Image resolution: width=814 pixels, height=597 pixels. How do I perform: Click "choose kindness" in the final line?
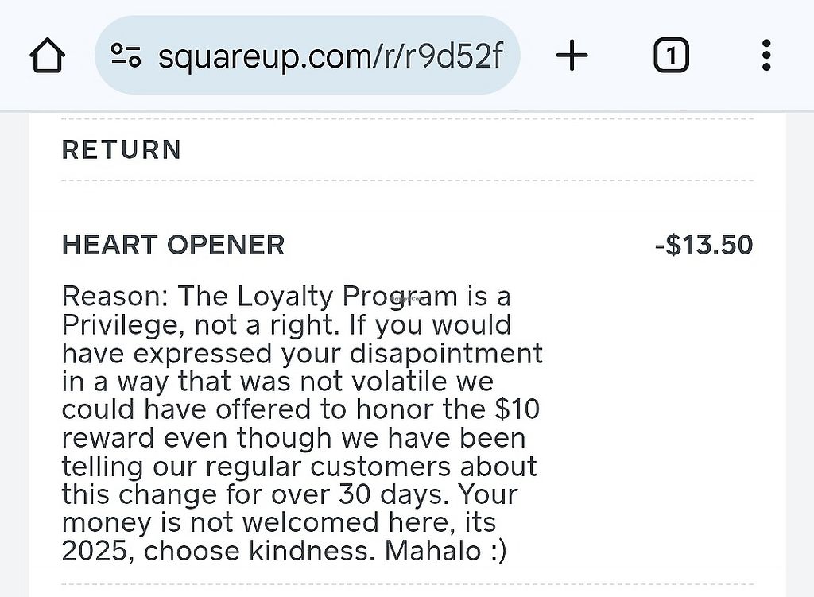click(259, 551)
